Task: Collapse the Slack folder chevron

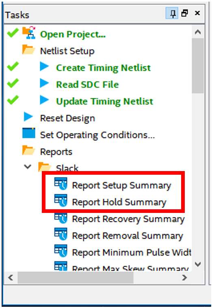Action: pyautogui.click(x=28, y=167)
